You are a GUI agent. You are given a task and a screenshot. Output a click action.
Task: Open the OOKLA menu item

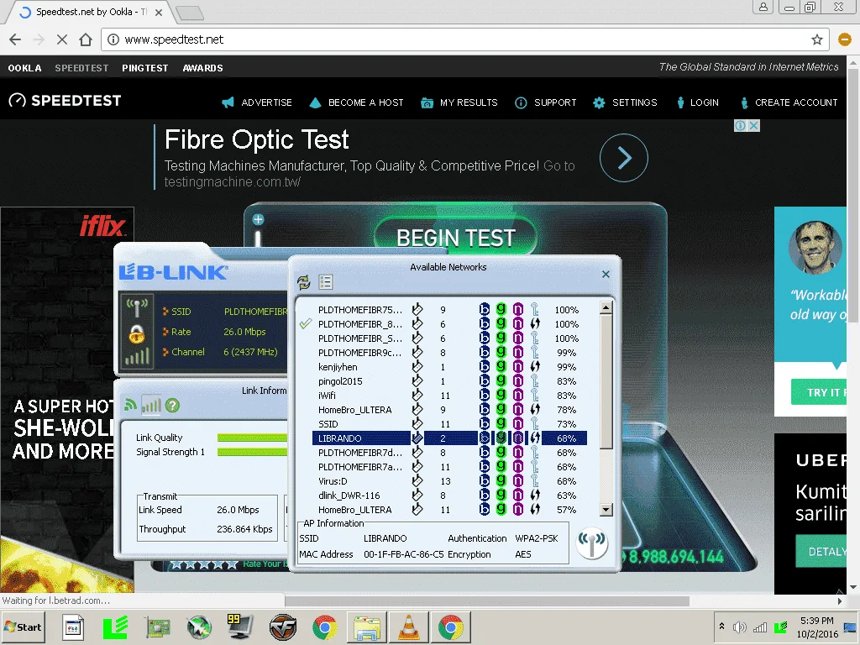[x=24, y=68]
